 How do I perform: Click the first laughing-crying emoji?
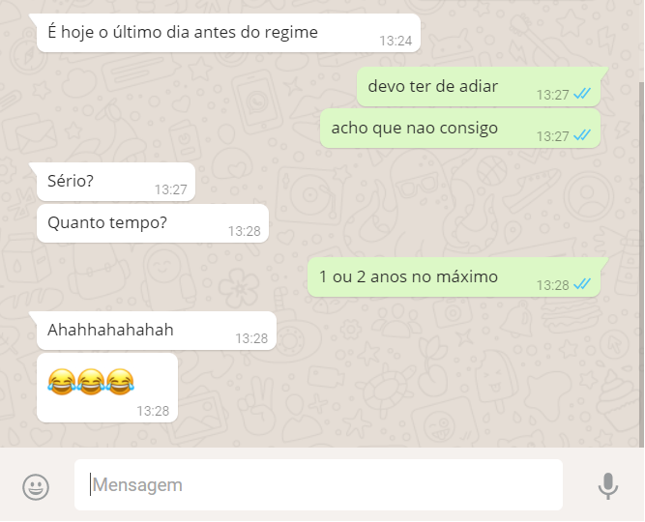(x=61, y=382)
